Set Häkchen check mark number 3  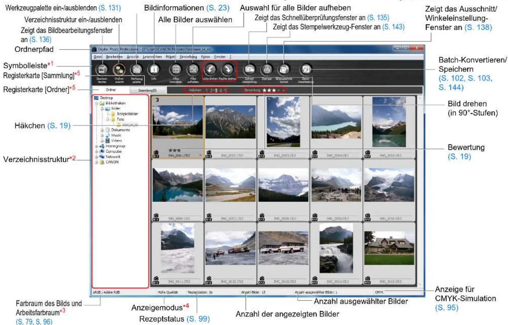pos(216,91)
